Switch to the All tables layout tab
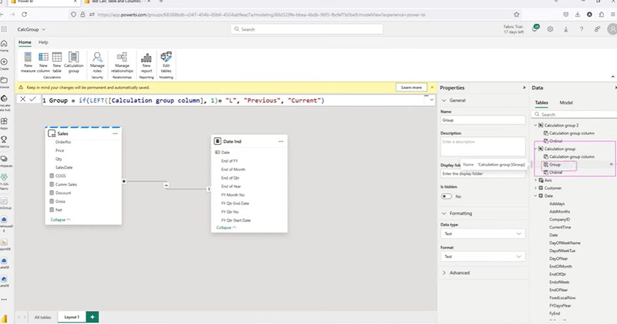 coord(42,317)
